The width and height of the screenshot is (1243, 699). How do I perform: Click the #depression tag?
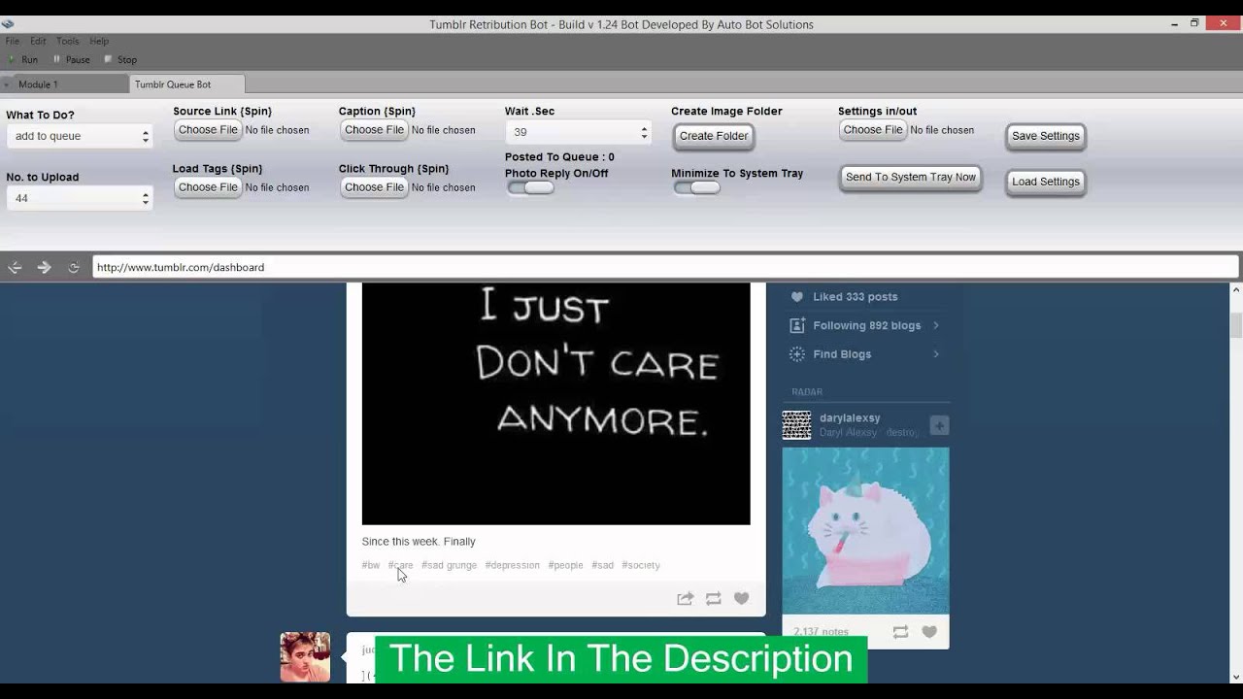coord(513,565)
